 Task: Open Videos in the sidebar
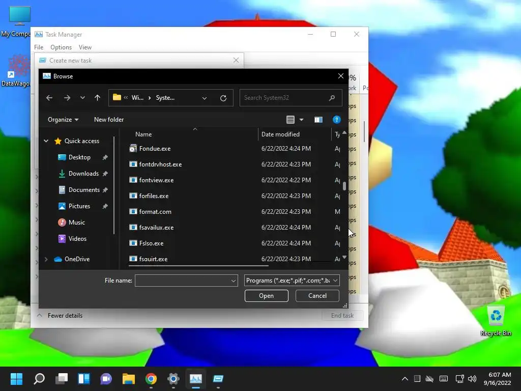[77, 239]
